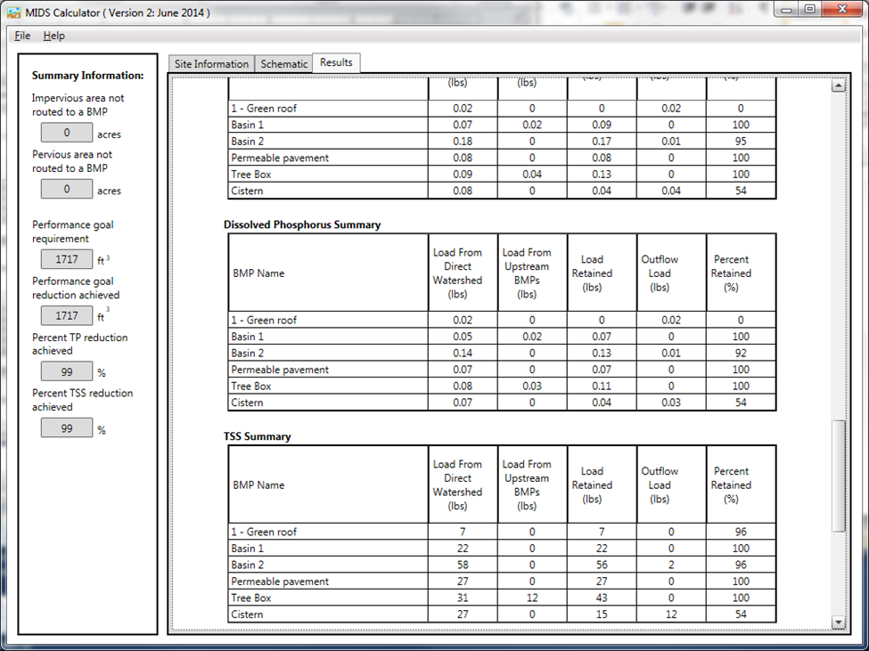Switch to the Schematic tab
The image size is (869, 651).
283,64
